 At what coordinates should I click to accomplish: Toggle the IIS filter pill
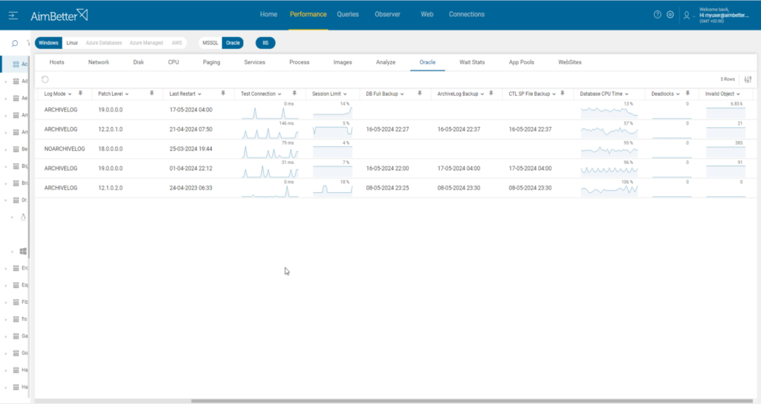tap(265, 42)
